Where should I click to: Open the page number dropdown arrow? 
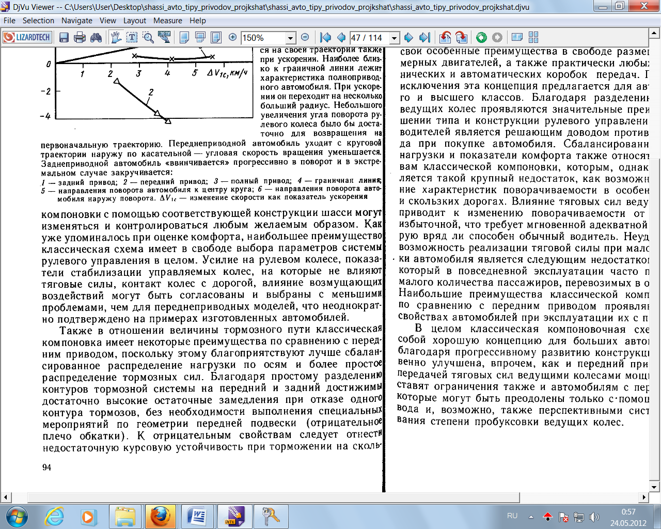click(x=395, y=38)
